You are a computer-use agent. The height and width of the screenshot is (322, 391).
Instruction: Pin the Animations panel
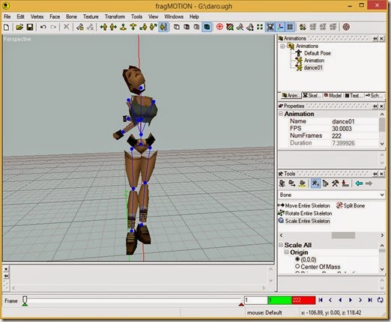[x=375, y=38]
